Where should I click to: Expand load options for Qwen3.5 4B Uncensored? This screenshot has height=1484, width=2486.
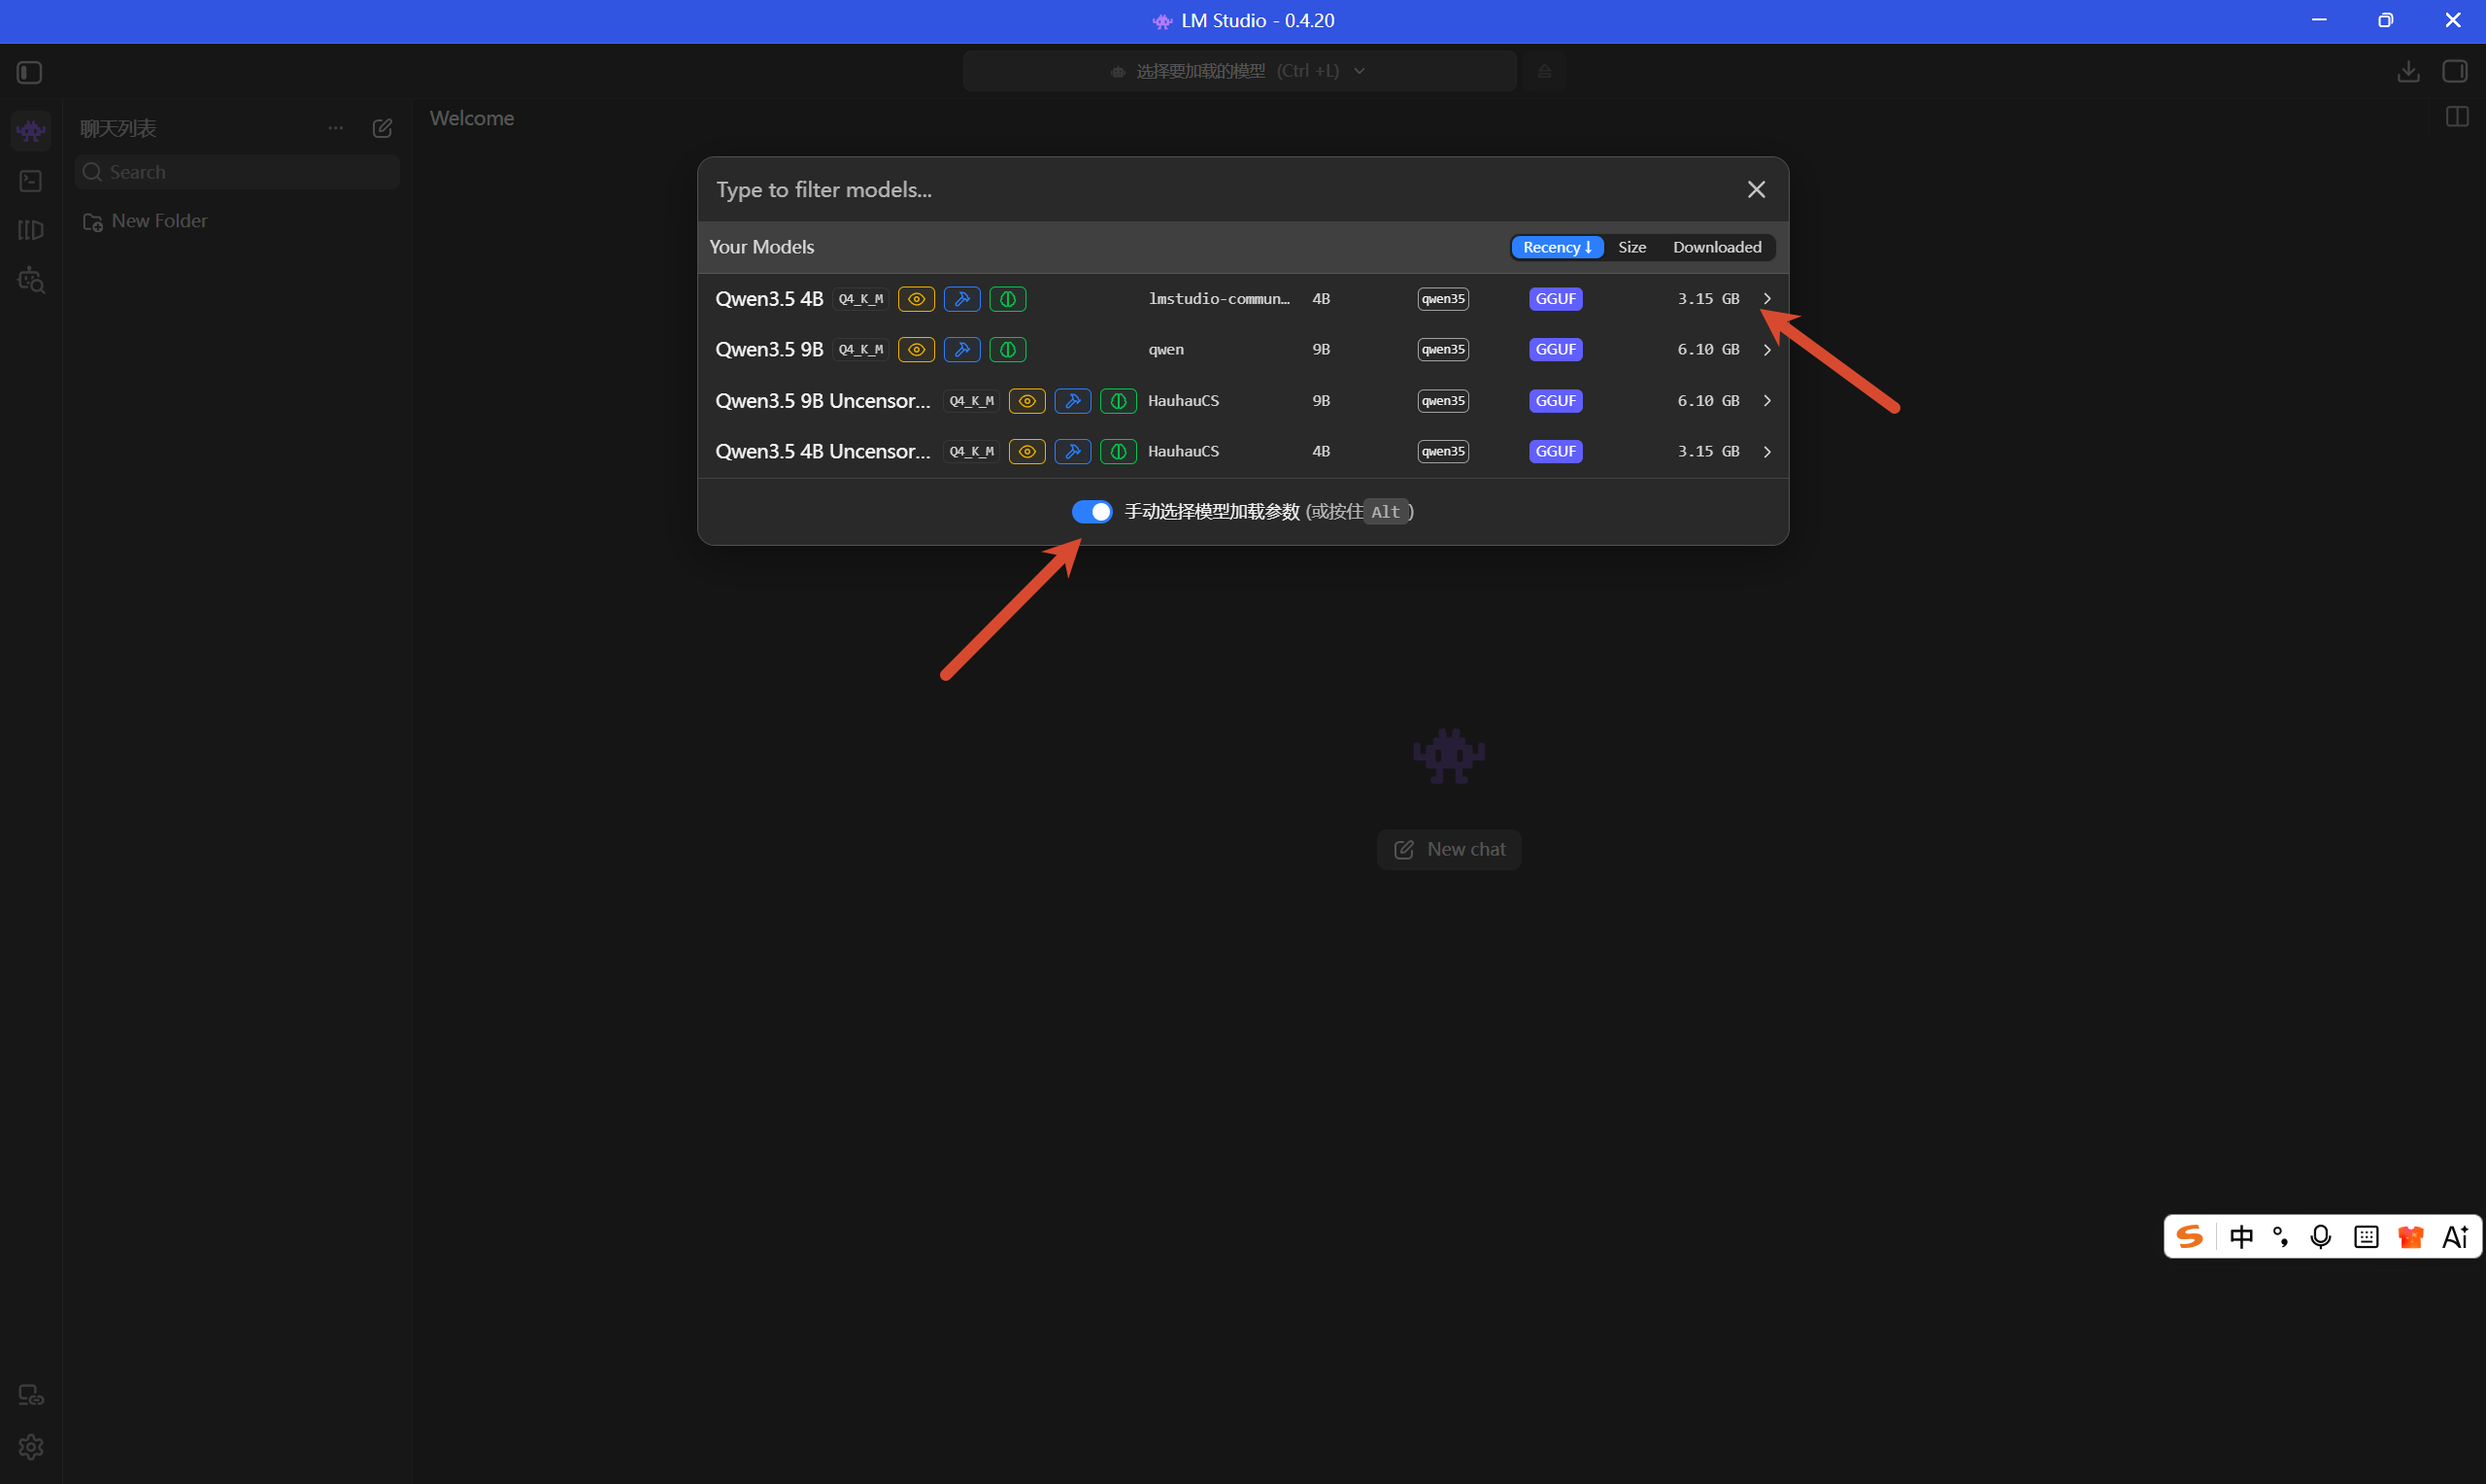(1766, 452)
